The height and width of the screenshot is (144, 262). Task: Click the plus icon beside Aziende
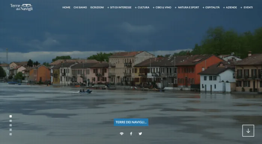pos(224,7)
